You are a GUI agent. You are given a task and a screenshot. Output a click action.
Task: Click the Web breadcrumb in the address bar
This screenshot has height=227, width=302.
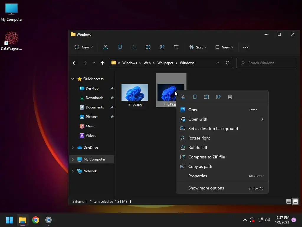pyautogui.click(x=147, y=63)
